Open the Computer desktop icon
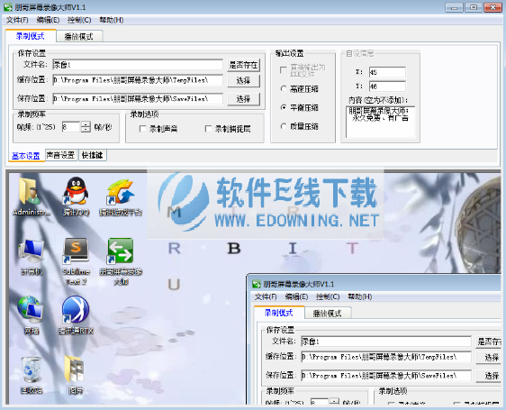Screen dimensions: 506x410 32,257
